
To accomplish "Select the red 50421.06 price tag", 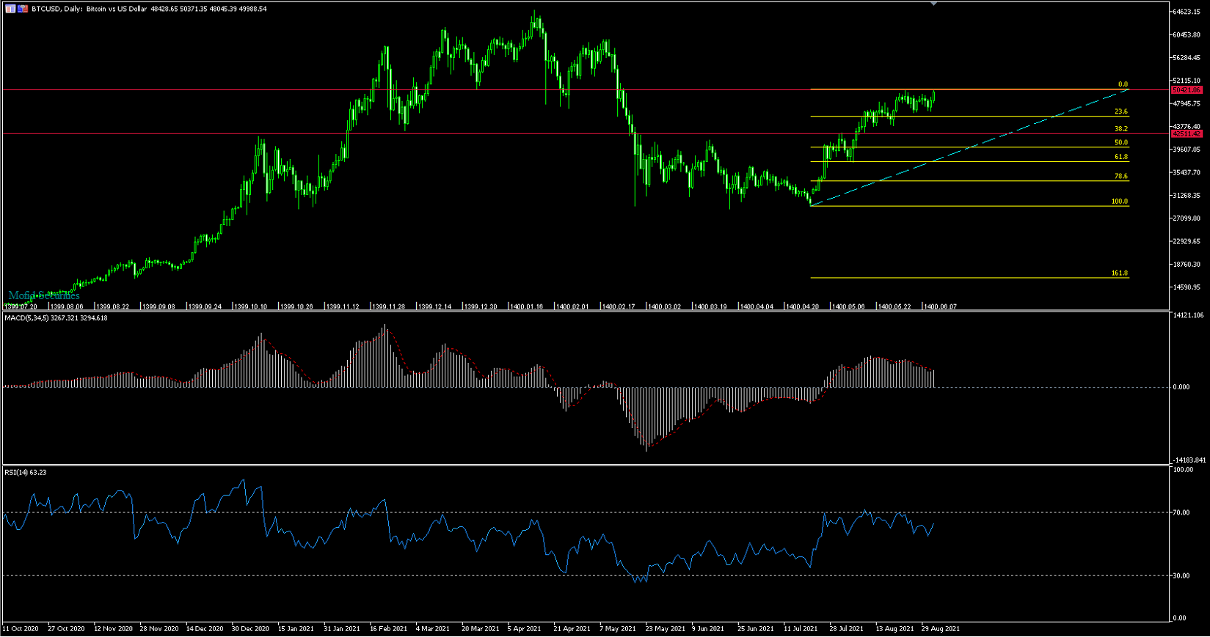I will 1187,90.
